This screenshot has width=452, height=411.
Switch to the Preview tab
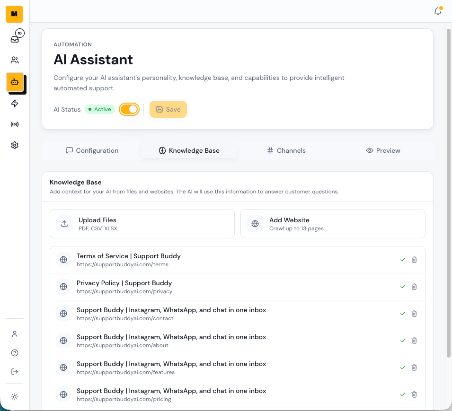[x=383, y=150]
